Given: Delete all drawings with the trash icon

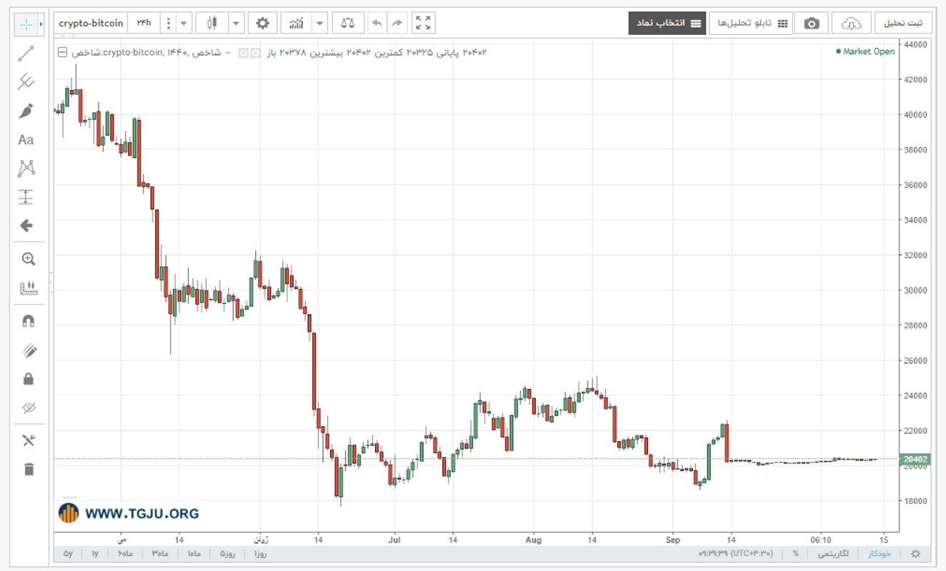Looking at the screenshot, I should pos(29,469).
